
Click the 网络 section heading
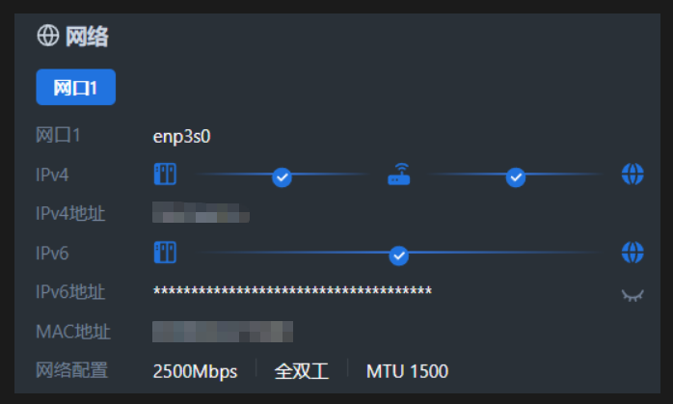point(87,37)
